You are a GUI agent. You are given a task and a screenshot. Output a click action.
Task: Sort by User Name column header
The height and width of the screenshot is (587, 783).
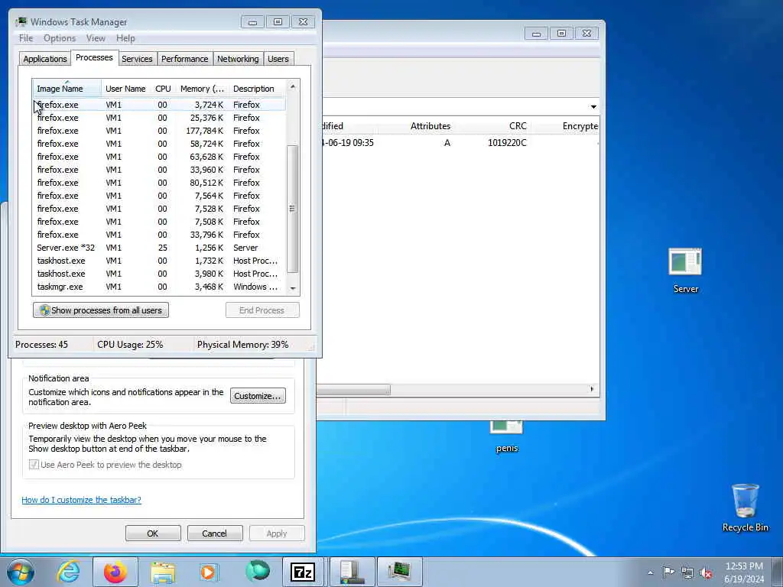tap(125, 89)
